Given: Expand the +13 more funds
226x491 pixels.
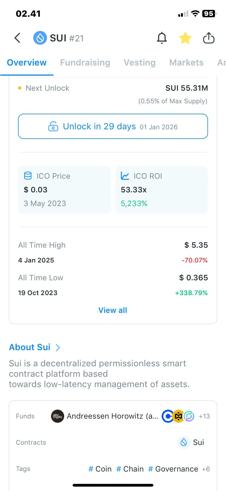Looking at the screenshot, I should coord(204,416).
